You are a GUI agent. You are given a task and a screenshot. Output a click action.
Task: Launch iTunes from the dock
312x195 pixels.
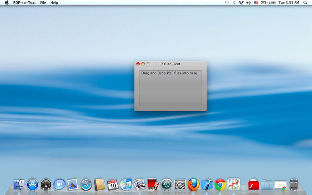[126, 184]
